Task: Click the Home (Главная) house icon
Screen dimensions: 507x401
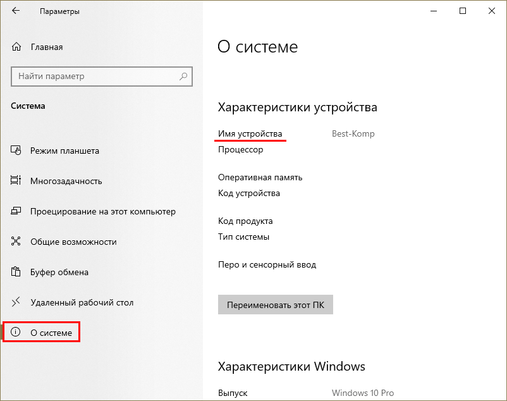Action: tap(17, 47)
